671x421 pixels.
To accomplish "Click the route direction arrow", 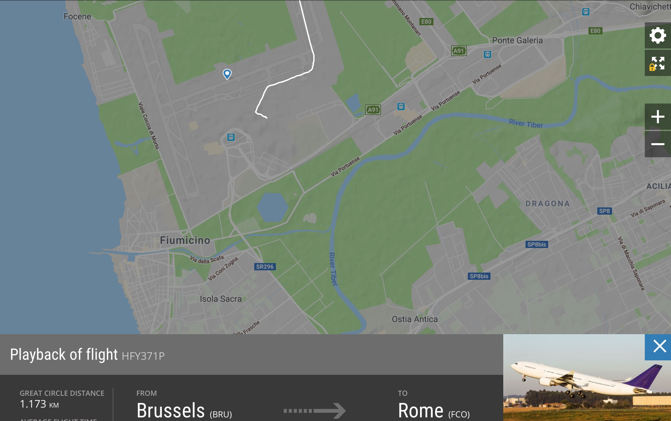I will click(315, 411).
